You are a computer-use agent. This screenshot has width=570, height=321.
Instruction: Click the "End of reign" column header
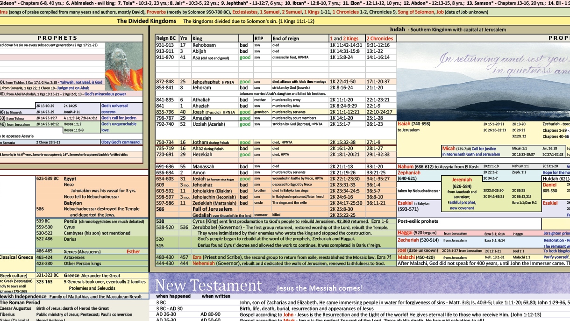coord(286,38)
